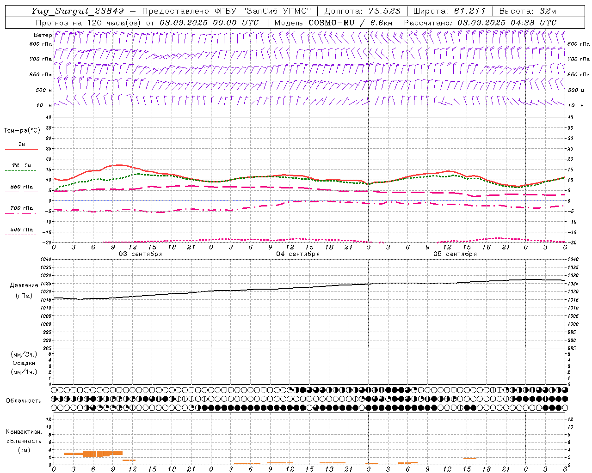Click the black pressure curve
The width and height of the screenshot is (592, 473).
click(310, 287)
